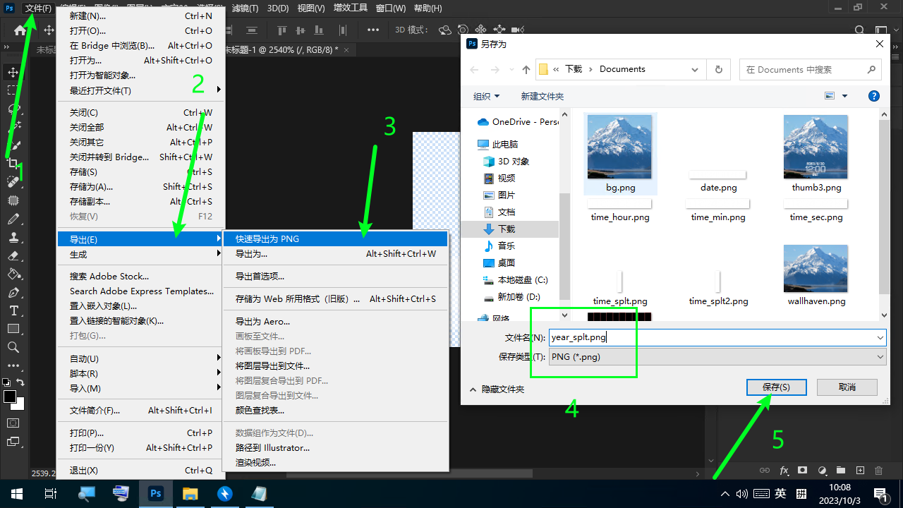This screenshot has width=903, height=508.
Task: Click the layer effects fx icon
Action: pos(784,471)
